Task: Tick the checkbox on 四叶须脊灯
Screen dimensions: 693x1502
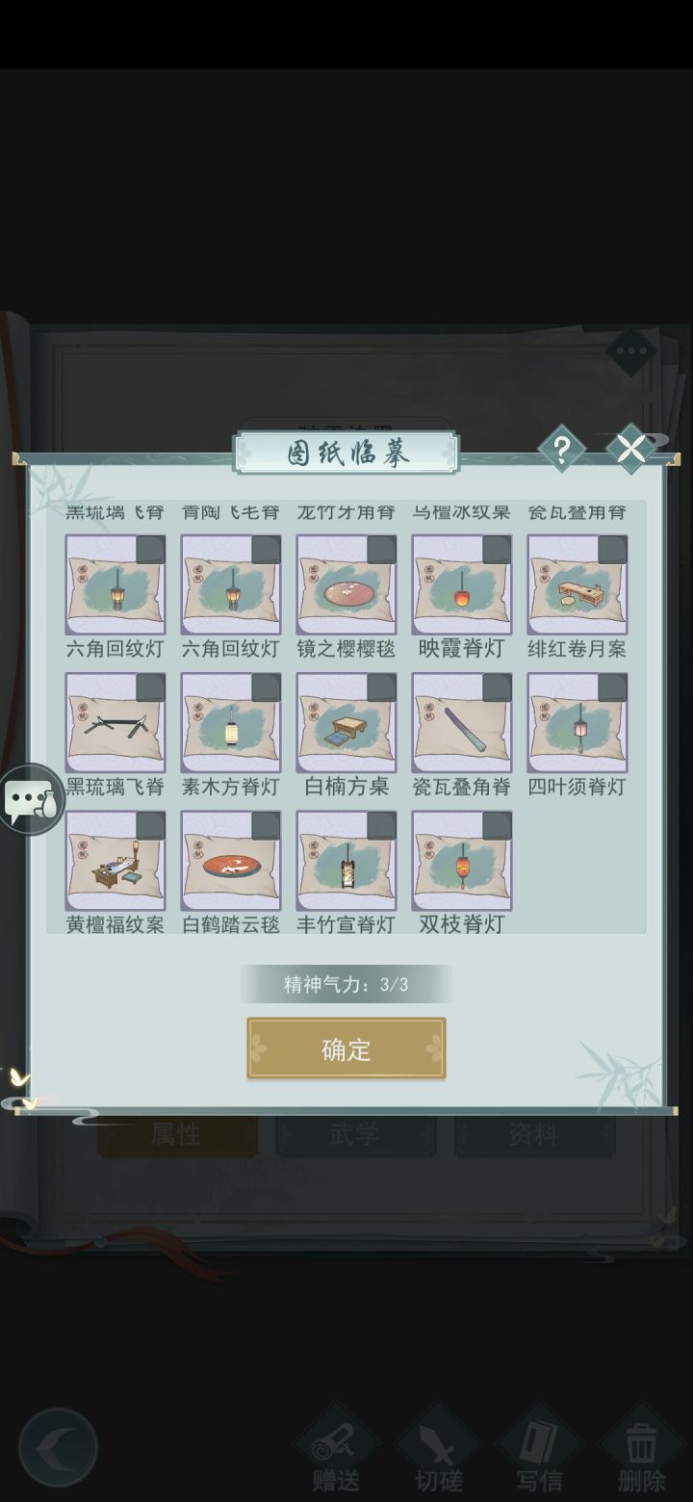Action: [612, 687]
